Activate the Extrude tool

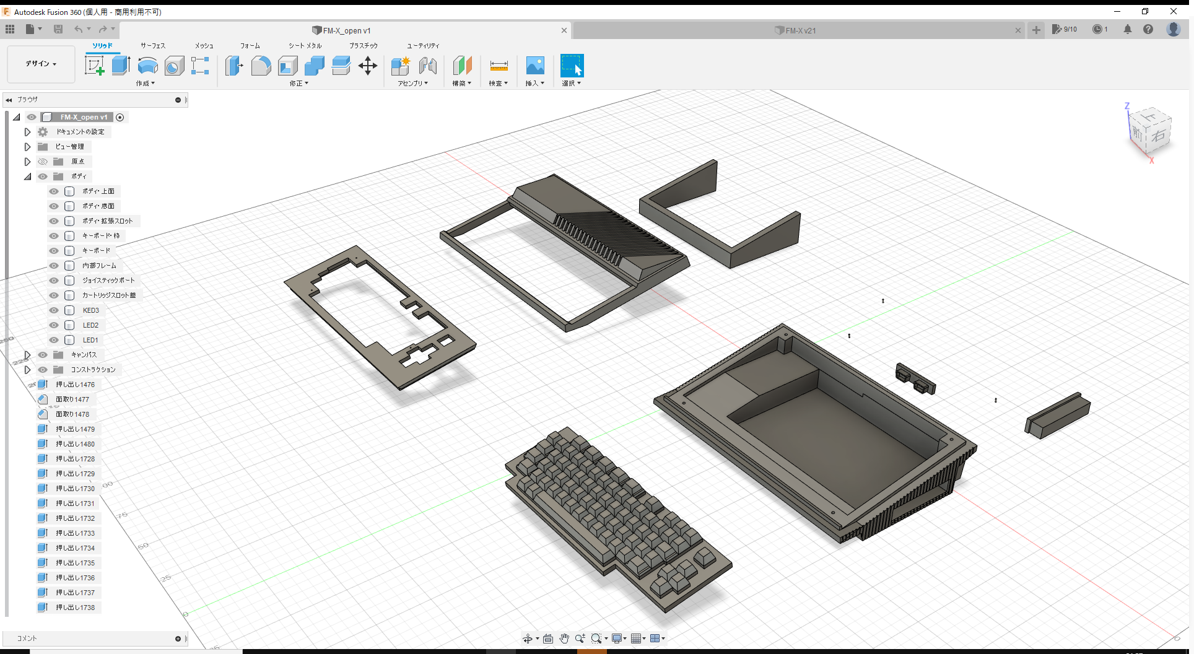[120, 65]
